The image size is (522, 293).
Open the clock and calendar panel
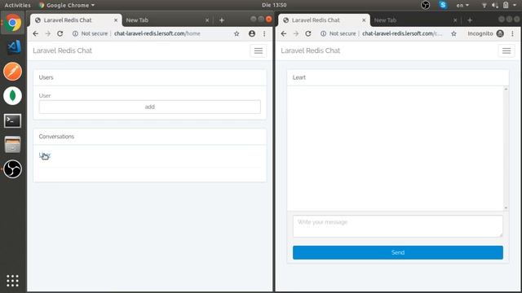click(x=274, y=5)
